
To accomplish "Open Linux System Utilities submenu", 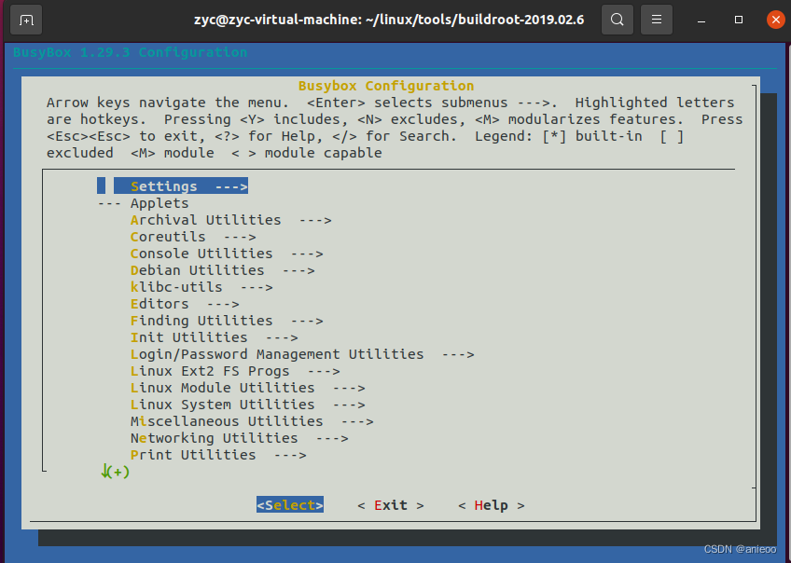I will pos(248,405).
